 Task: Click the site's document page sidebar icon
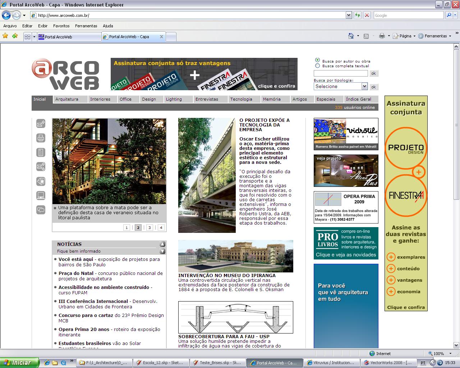pyautogui.click(x=41, y=152)
